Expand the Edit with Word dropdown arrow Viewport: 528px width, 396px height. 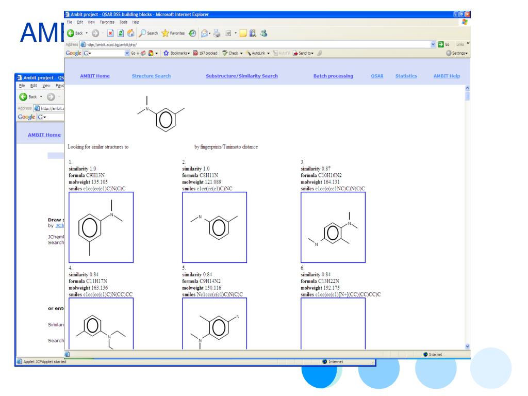coord(235,33)
